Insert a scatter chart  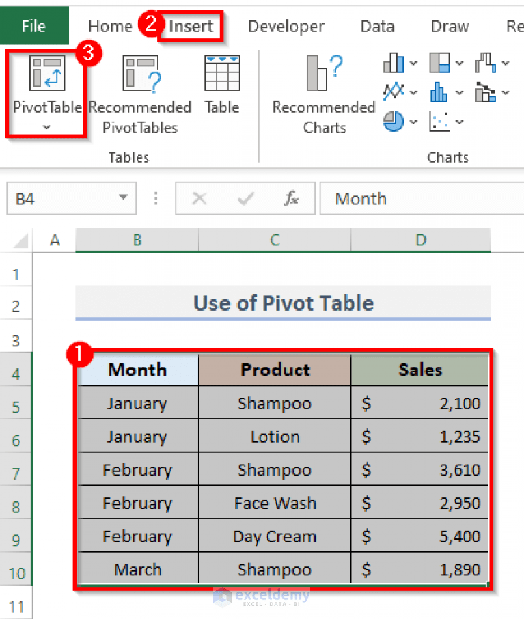pyautogui.click(x=441, y=122)
